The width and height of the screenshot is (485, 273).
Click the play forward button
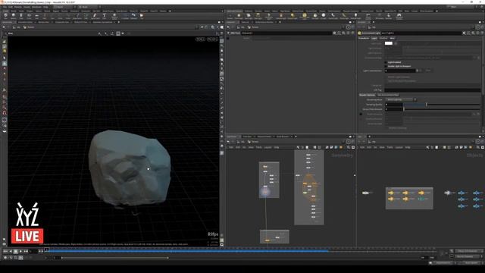point(21,251)
